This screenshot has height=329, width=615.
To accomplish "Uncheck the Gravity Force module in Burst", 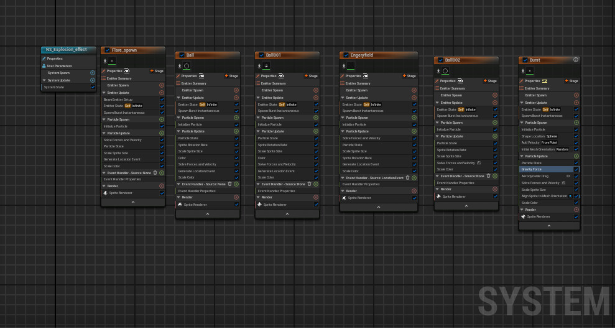I will (x=576, y=169).
